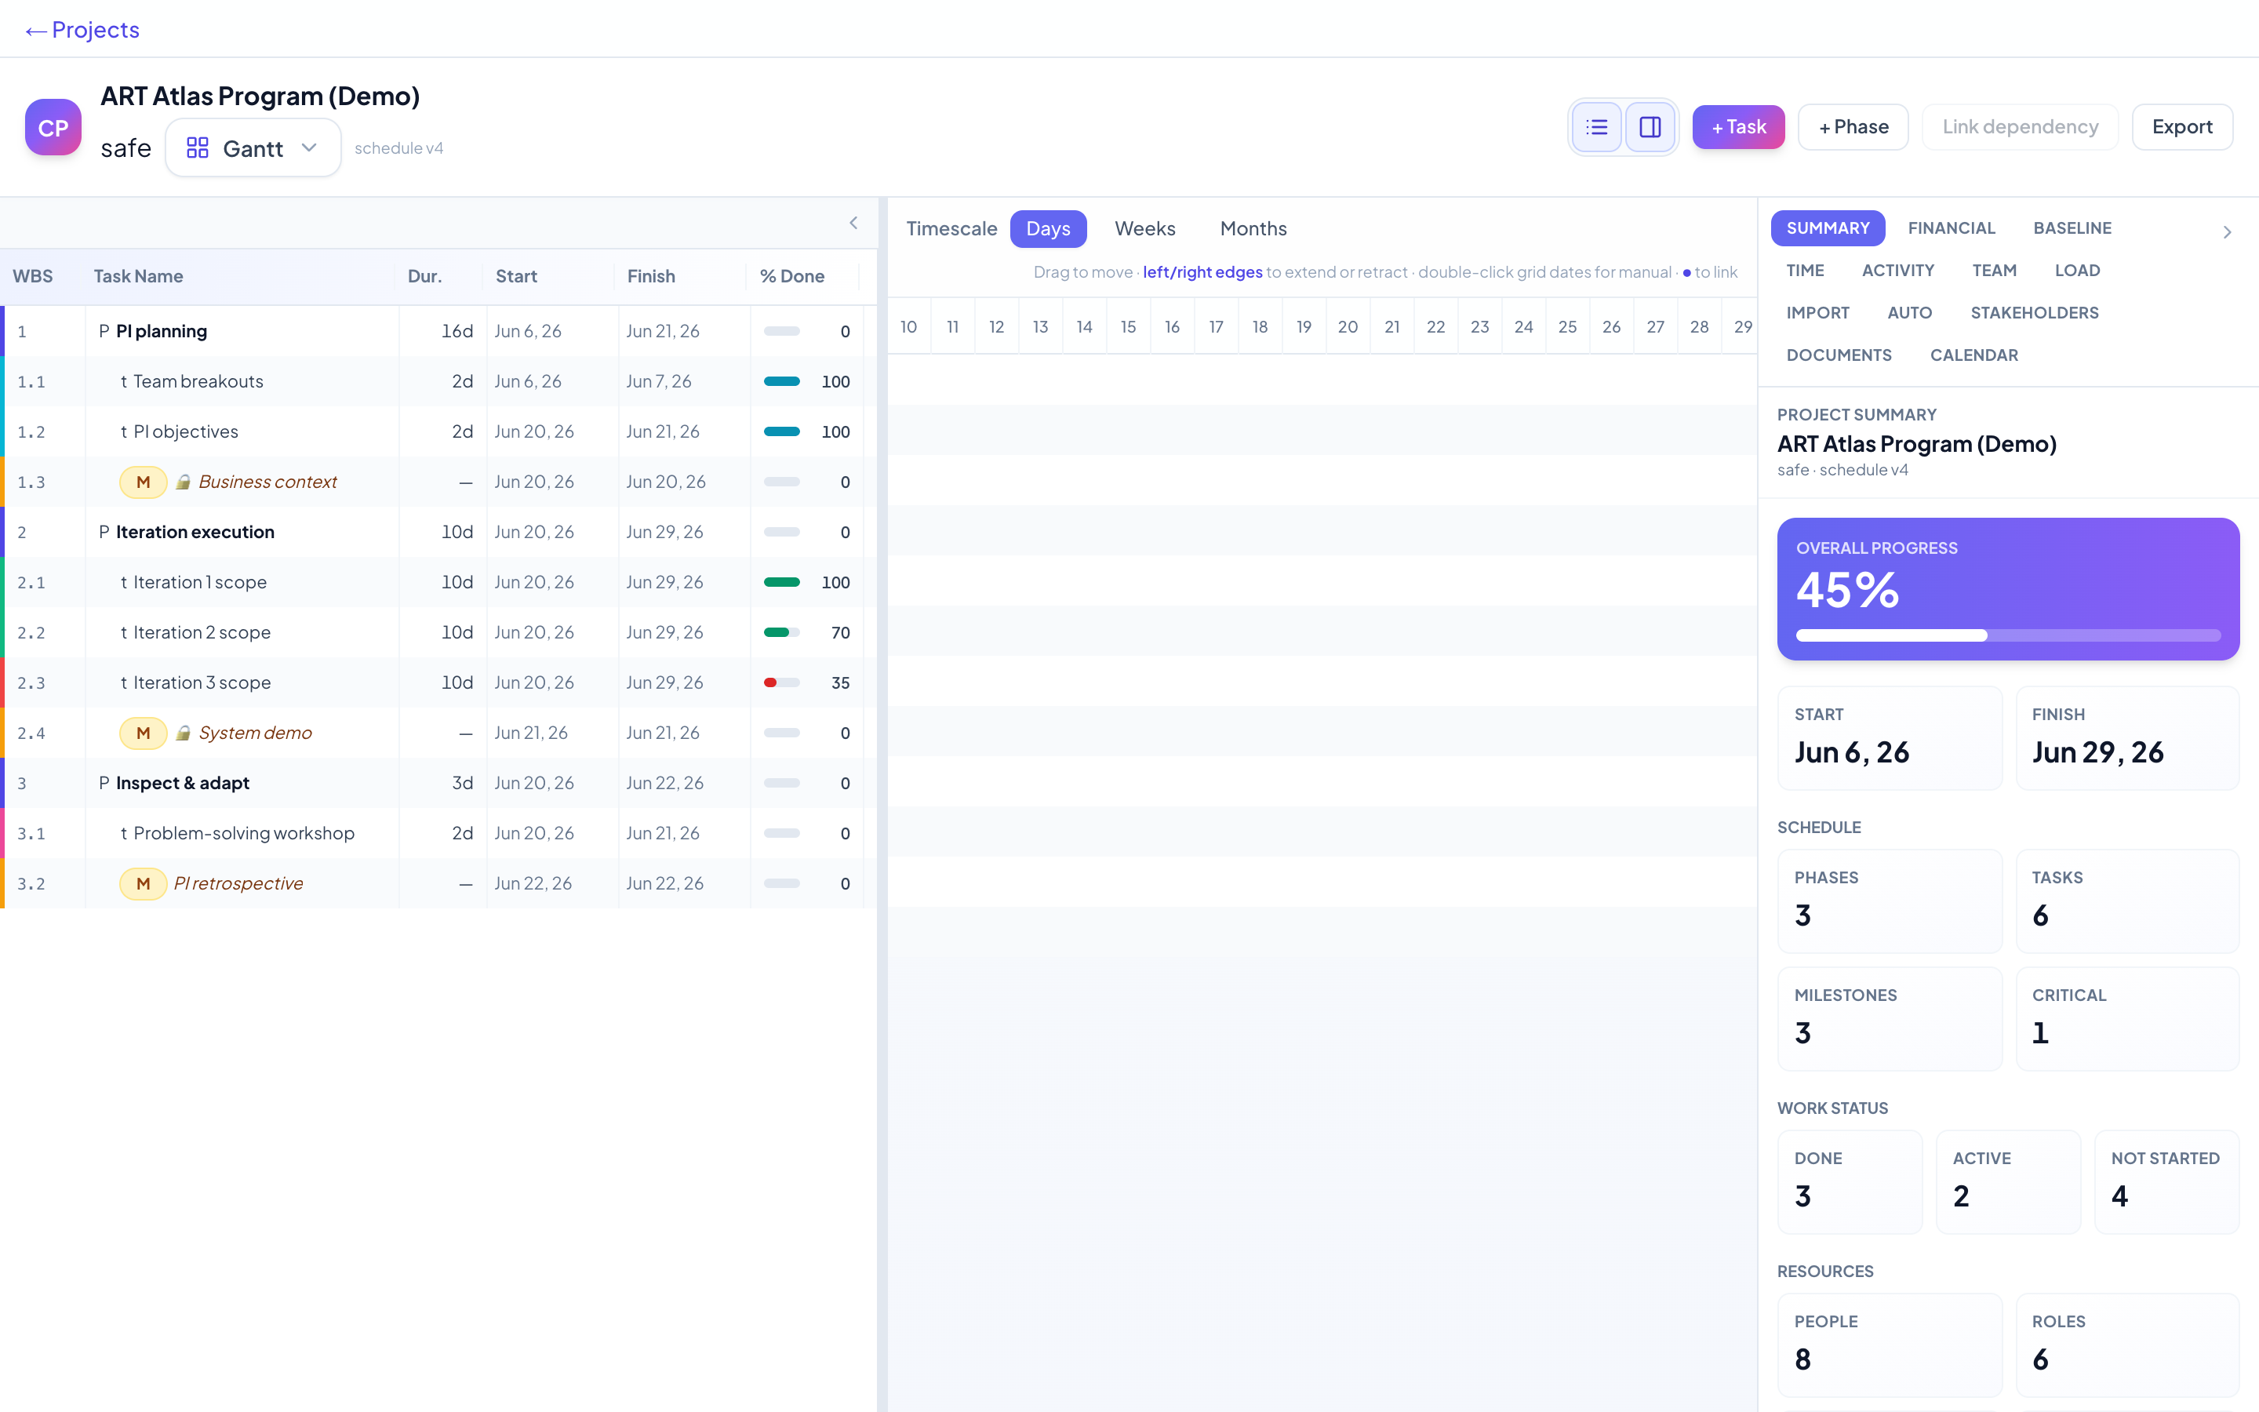Set timescale to Weeks

[x=1144, y=229]
